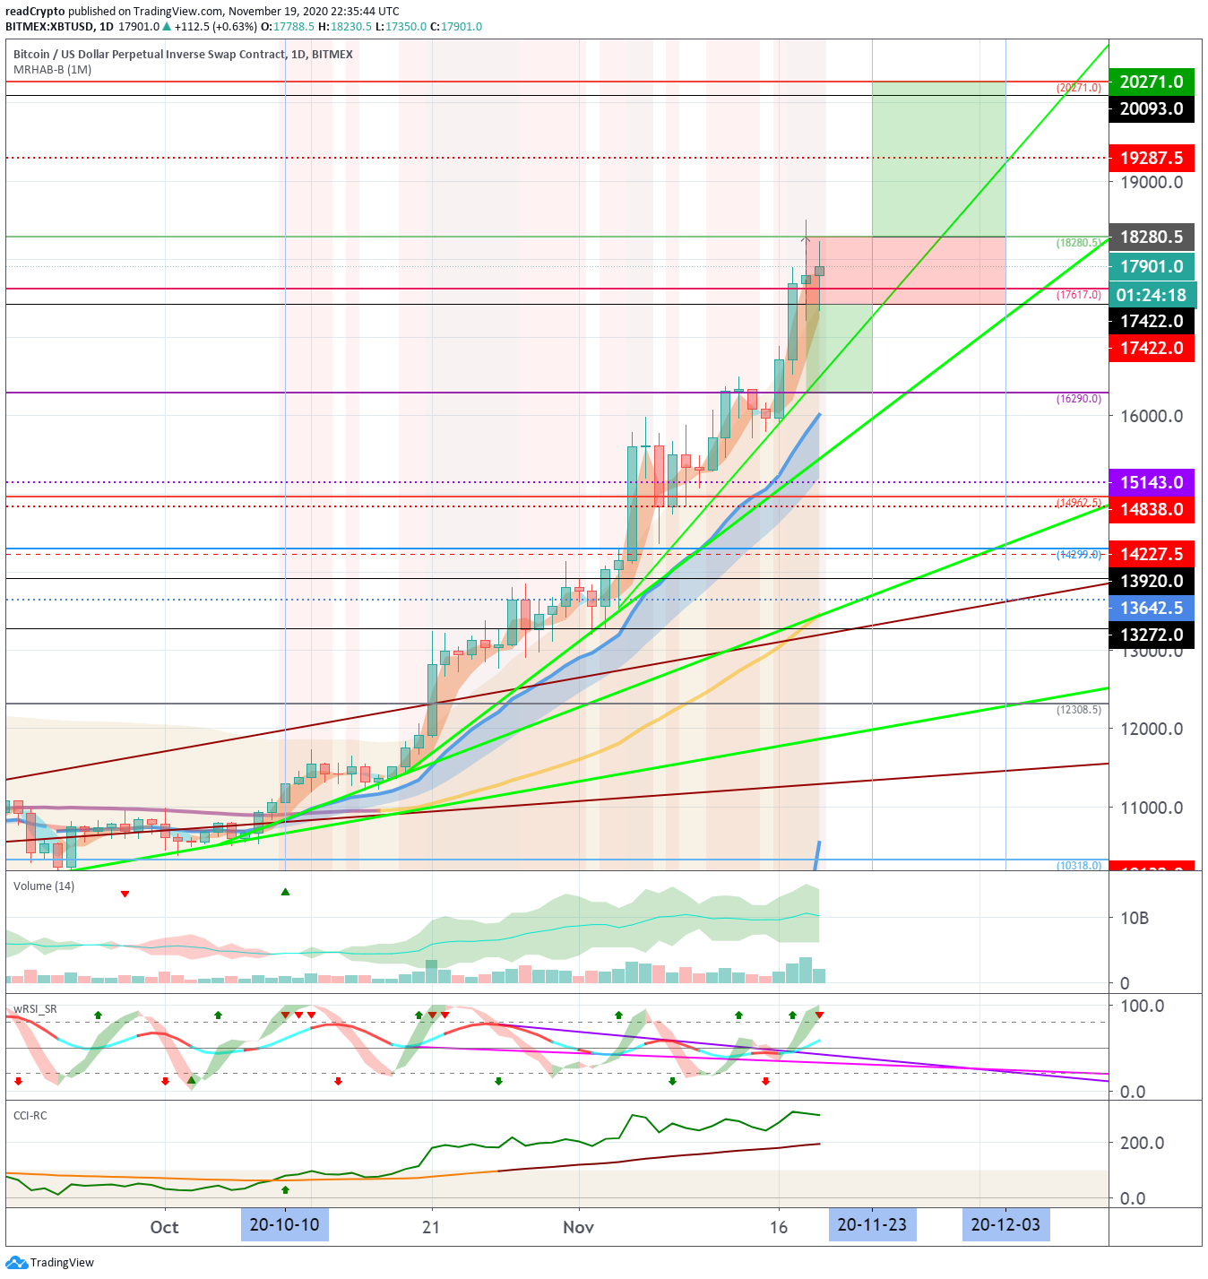Image resolution: width=1208 pixels, height=1279 pixels.
Task: Click the red arrow in Volume pane
Action: [x=125, y=894]
